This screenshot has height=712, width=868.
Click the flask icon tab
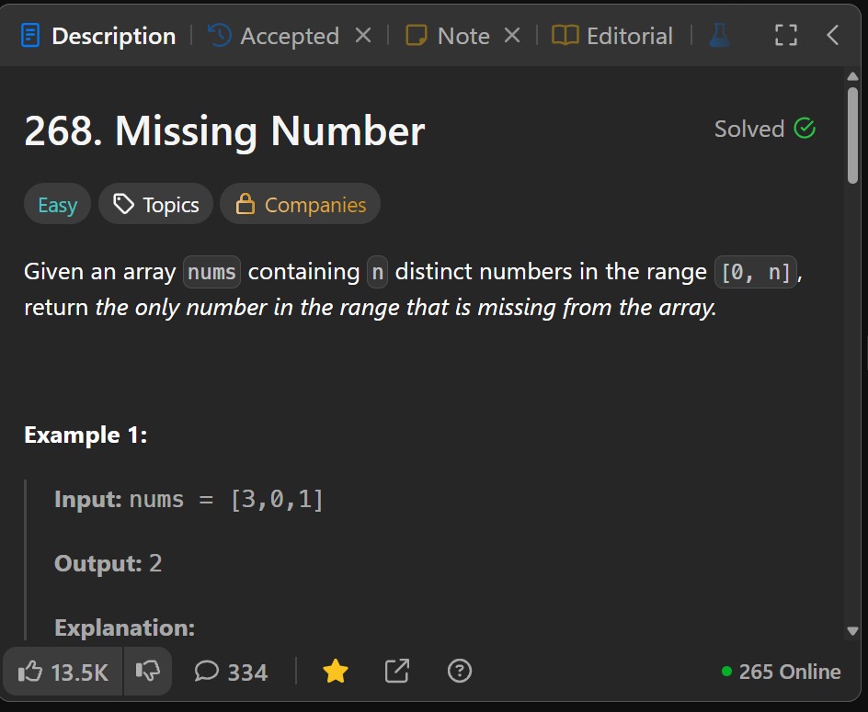tap(719, 36)
